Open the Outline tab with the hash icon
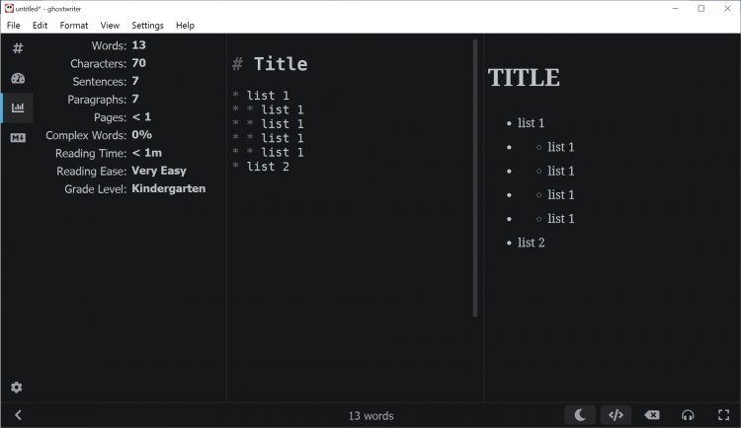The image size is (741, 428). [17, 48]
